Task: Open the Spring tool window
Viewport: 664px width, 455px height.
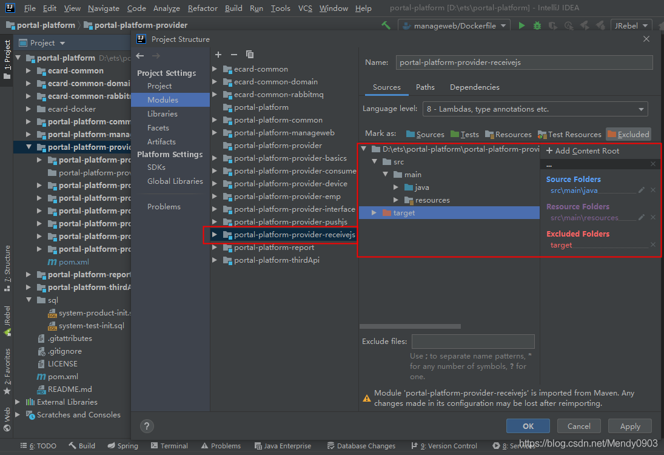Action: point(123,446)
